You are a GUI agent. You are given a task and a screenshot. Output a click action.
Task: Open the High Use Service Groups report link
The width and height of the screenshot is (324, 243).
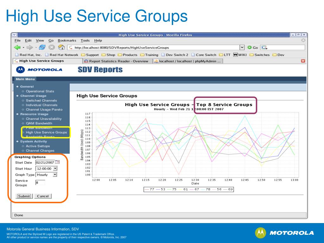pos(46,133)
